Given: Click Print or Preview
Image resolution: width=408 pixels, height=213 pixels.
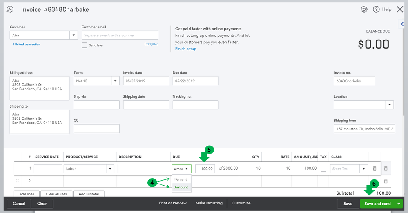Looking at the screenshot, I should 173,203.
